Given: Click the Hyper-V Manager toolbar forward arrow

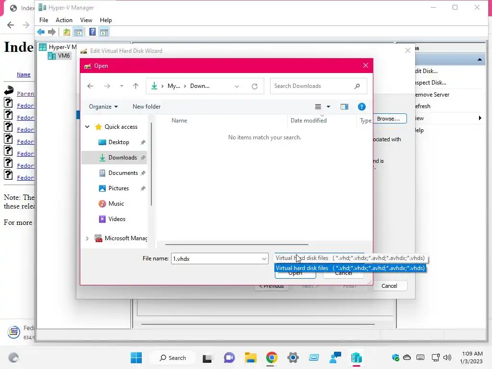Looking at the screenshot, I should [52, 32].
